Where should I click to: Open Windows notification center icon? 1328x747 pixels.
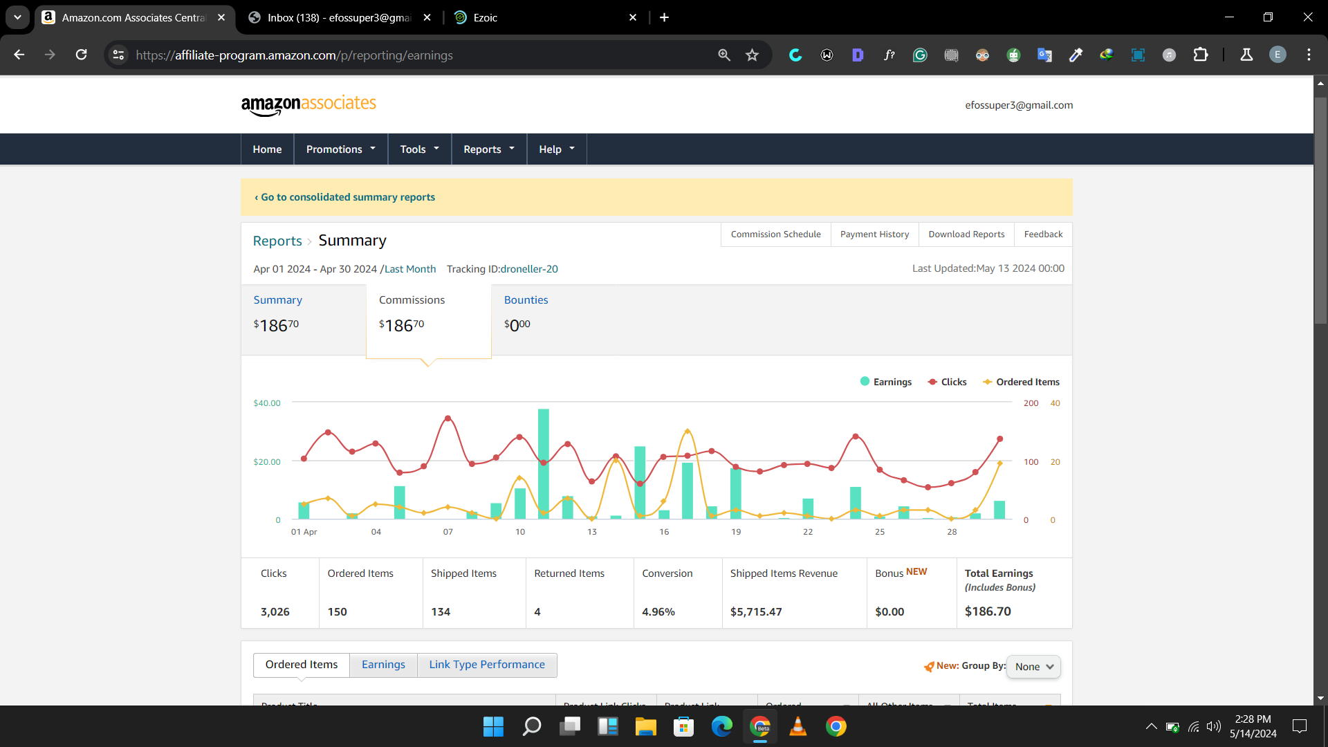(1300, 726)
